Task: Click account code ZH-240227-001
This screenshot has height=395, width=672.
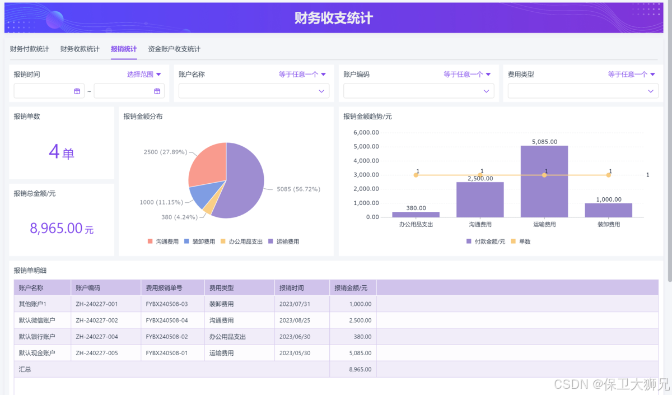Action: tap(97, 304)
